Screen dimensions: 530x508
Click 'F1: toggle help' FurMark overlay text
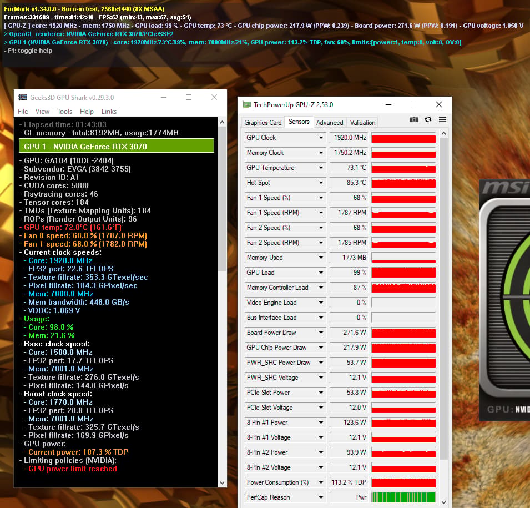(x=30, y=51)
